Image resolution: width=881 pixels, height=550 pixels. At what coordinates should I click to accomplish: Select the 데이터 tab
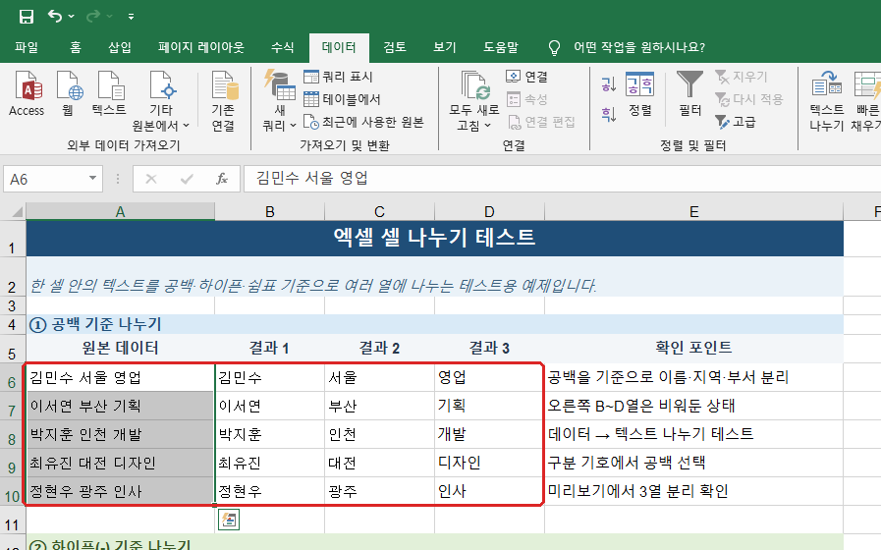[339, 47]
